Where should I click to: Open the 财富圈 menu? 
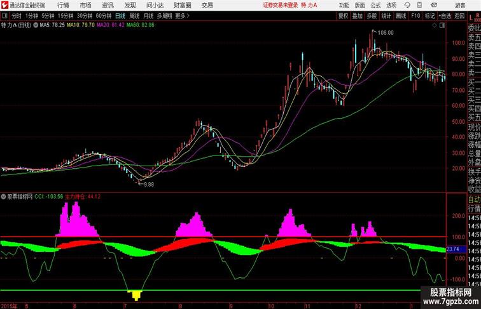coord(182,5)
